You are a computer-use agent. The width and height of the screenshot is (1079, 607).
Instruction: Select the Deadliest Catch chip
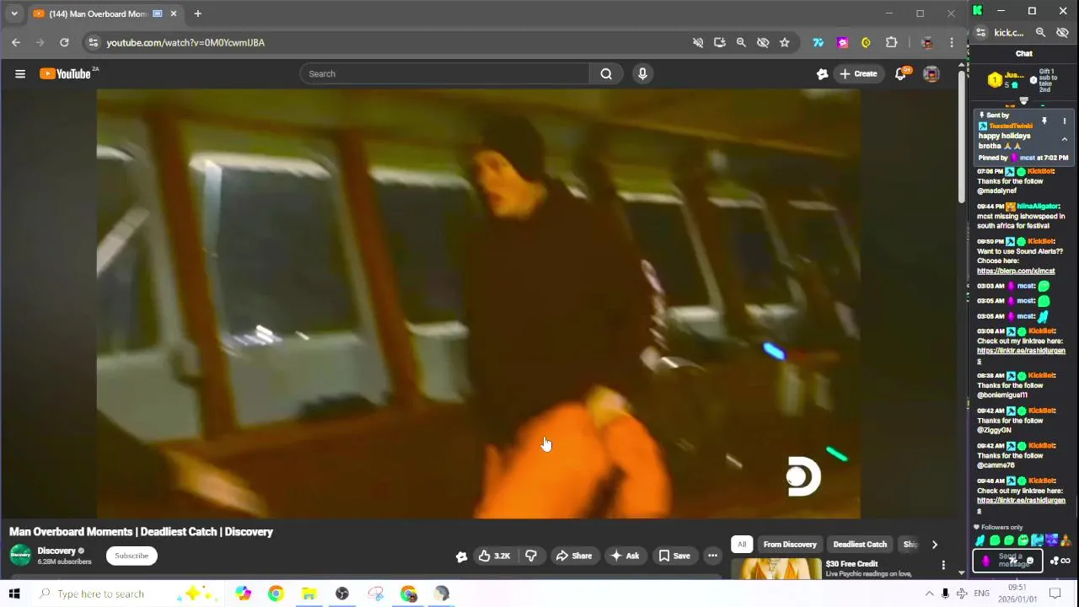860,545
